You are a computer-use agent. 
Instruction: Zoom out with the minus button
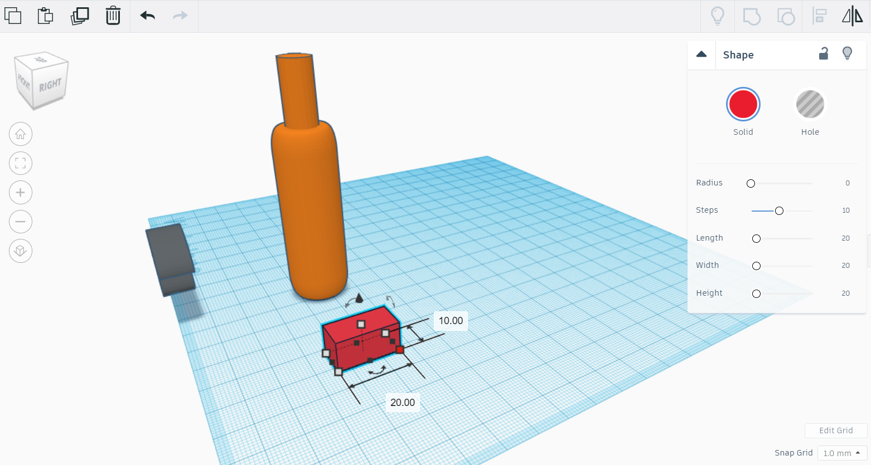click(21, 222)
